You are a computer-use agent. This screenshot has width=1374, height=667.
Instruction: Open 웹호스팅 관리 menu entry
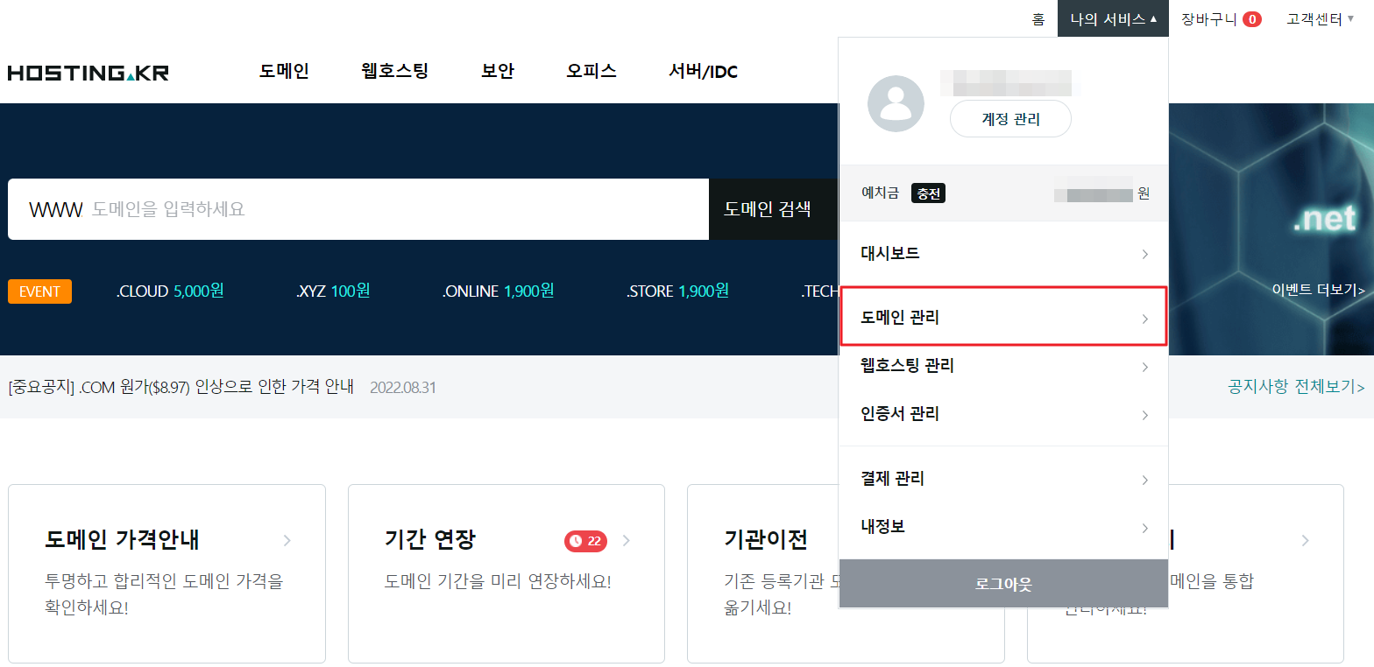(1003, 366)
